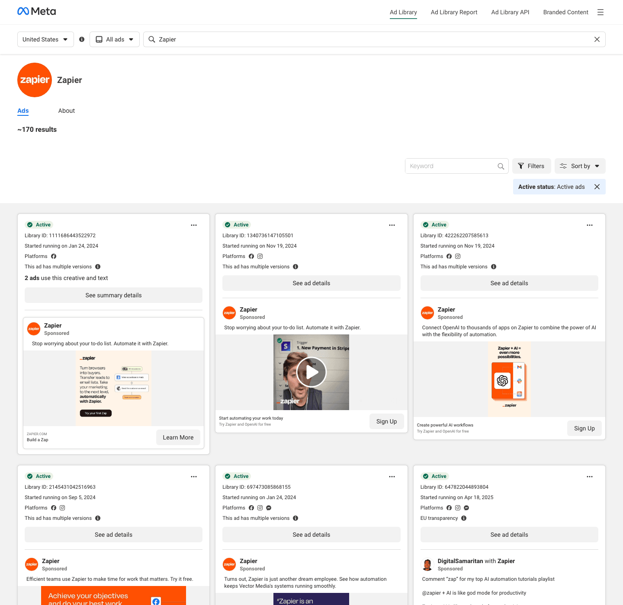Open the Filters button

point(532,166)
